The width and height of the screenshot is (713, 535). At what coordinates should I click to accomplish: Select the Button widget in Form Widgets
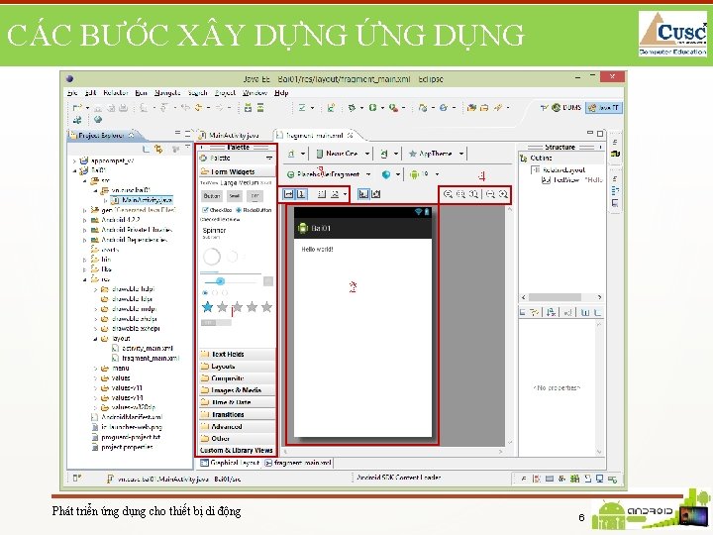pyautogui.click(x=212, y=196)
